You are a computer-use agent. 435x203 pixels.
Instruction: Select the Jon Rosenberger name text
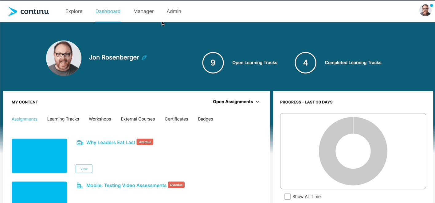(x=114, y=57)
